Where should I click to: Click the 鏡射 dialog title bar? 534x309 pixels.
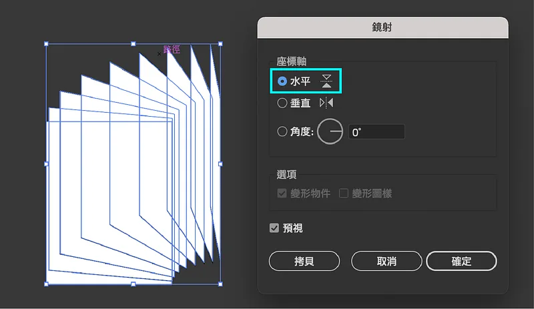coord(382,27)
